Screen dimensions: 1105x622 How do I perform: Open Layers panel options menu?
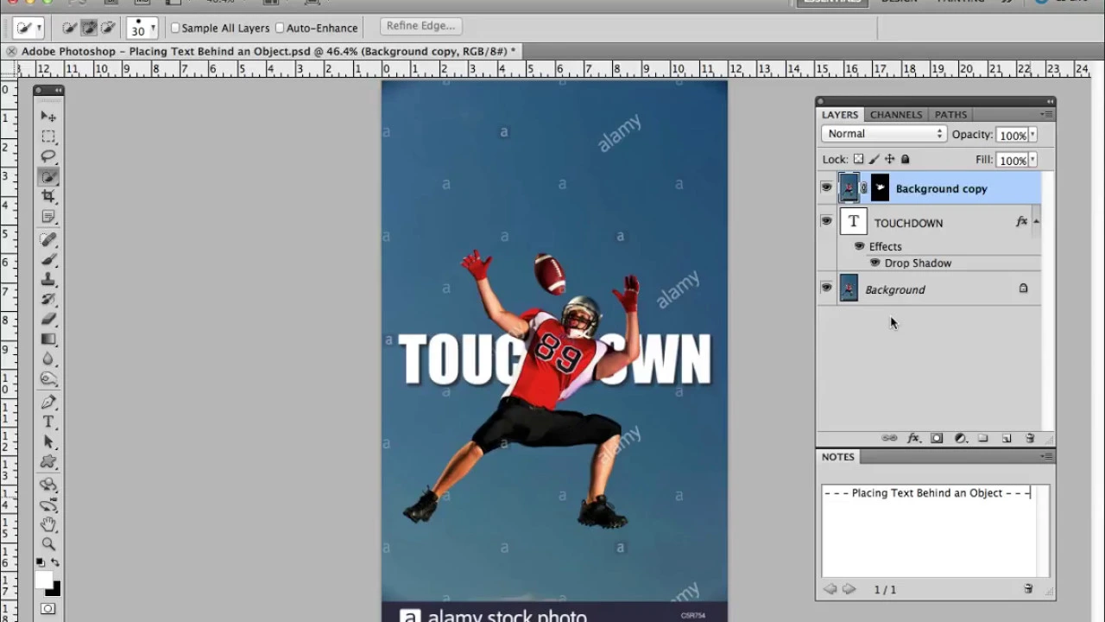1046,114
